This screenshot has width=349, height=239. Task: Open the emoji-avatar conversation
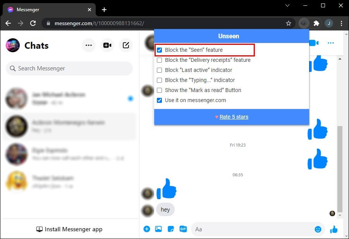(x=69, y=182)
